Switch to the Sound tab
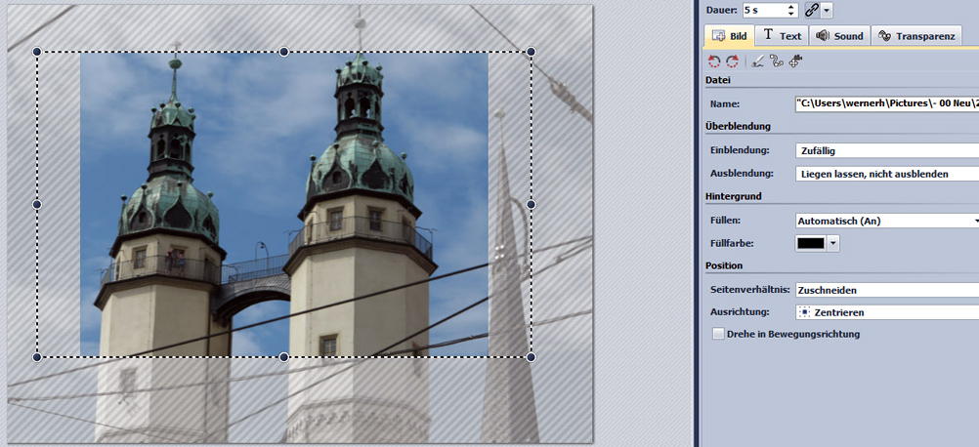Viewport: 979px width, 447px height. (838, 35)
